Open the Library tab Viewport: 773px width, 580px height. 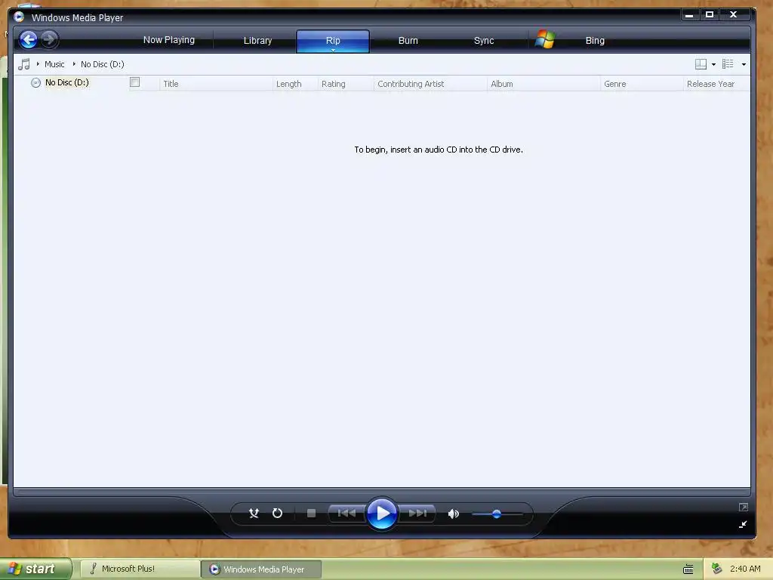click(258, 41)
